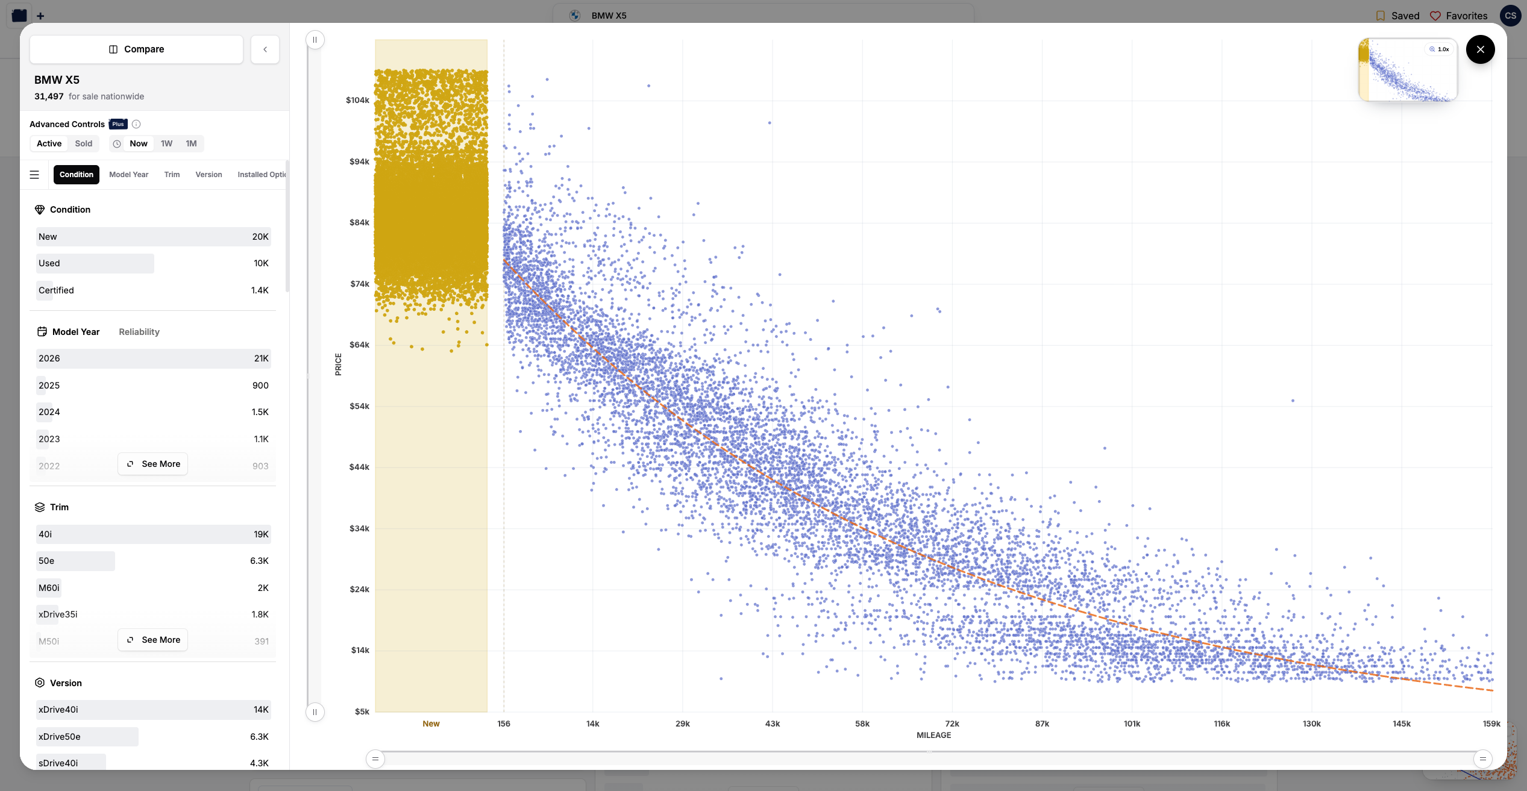Click the Condition diamond icon
This screenshot has height=791, width=1527.
point(40,210)
